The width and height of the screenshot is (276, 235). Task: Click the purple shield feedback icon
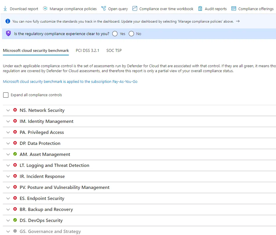(8, 33)
